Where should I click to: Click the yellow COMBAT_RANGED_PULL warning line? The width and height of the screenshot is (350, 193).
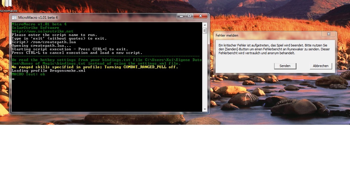[x=95, y=67]
